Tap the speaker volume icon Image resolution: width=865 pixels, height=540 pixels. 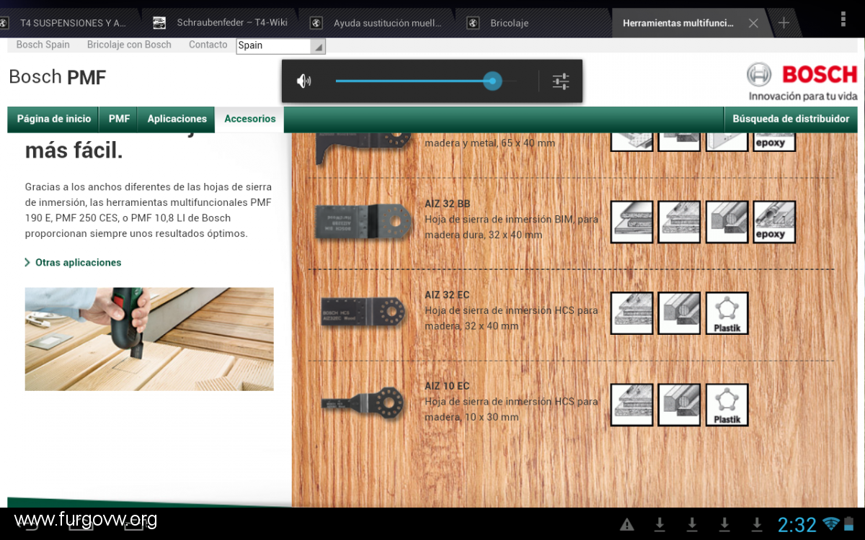click(304, 81)
